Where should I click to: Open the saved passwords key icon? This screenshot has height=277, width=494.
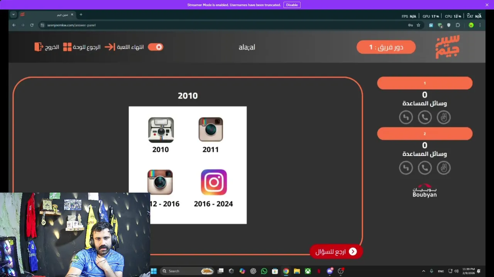[410, 25]
